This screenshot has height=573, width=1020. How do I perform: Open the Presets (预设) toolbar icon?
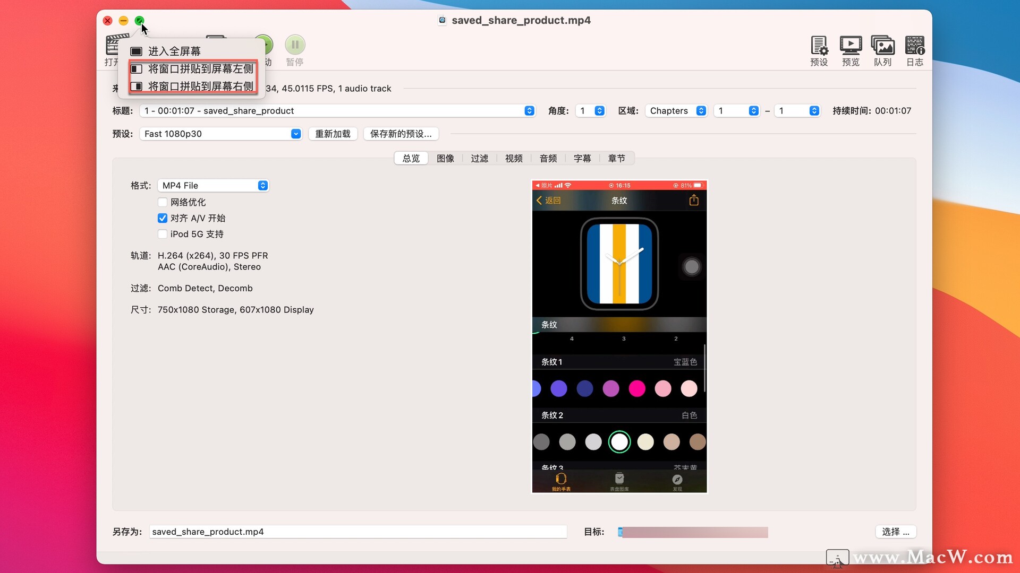pyautogui.click(x=819, y=46)
